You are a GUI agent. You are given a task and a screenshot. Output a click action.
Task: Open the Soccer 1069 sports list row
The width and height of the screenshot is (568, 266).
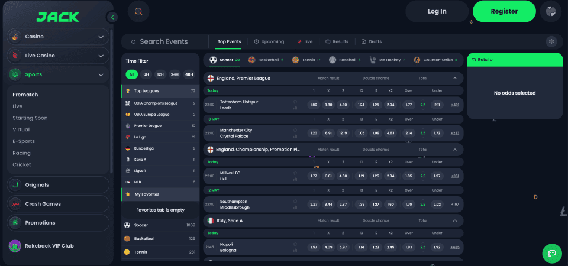click(x=160, y=225)
